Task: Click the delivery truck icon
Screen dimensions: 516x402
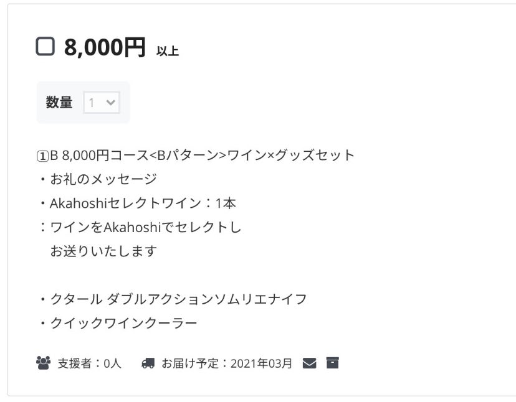Action: (x=148, y=363)
